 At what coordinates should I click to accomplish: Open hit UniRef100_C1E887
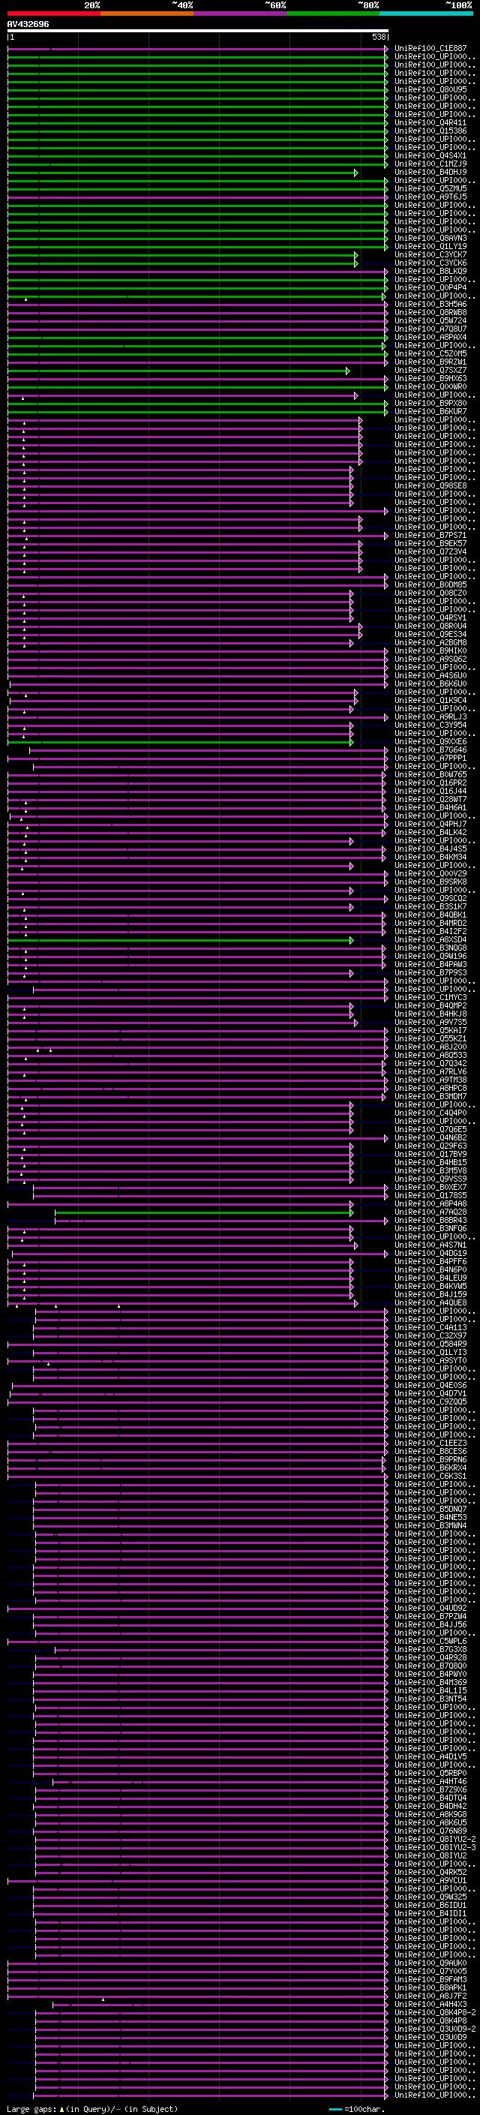[430, 49]
